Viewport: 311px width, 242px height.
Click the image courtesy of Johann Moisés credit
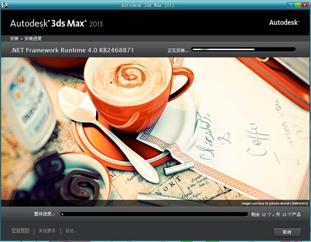(x=275, y=203)
